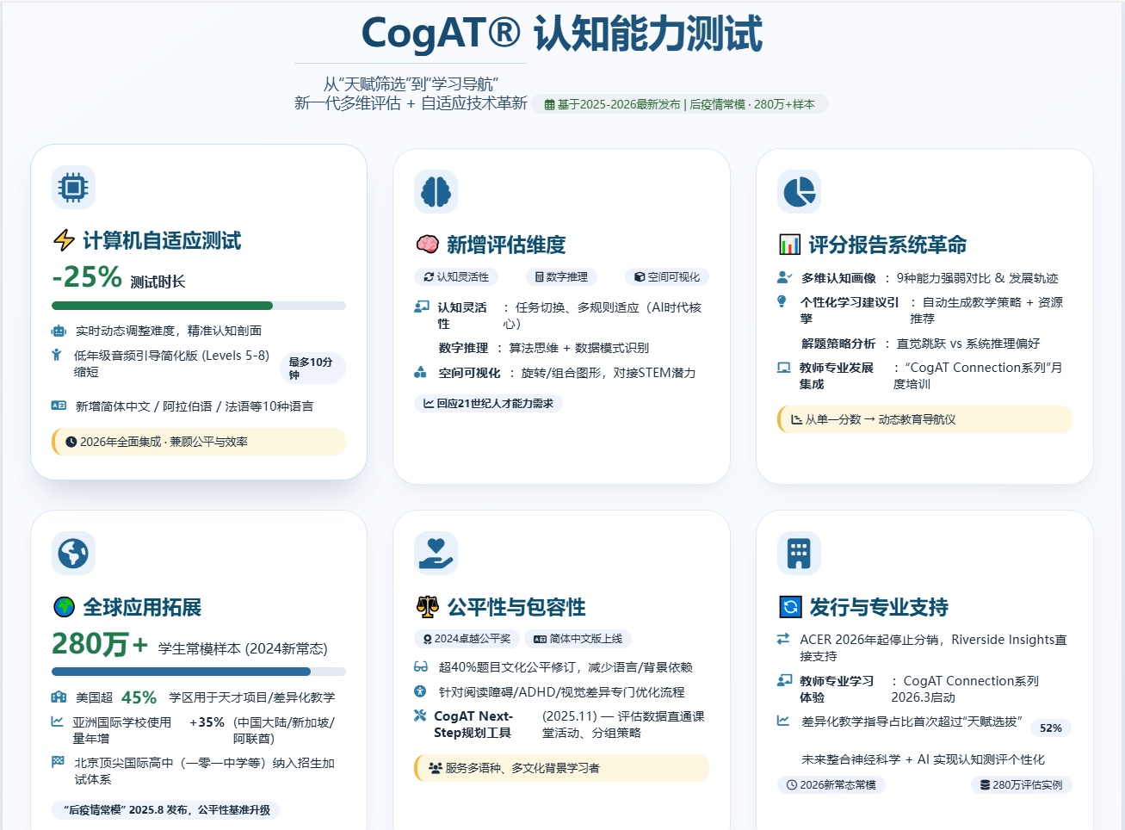The width and height of the screenshot is (1125, 830).
Task: Click the hand-holding-heart icon above 公平性与包容性
Action: point(436,553)
